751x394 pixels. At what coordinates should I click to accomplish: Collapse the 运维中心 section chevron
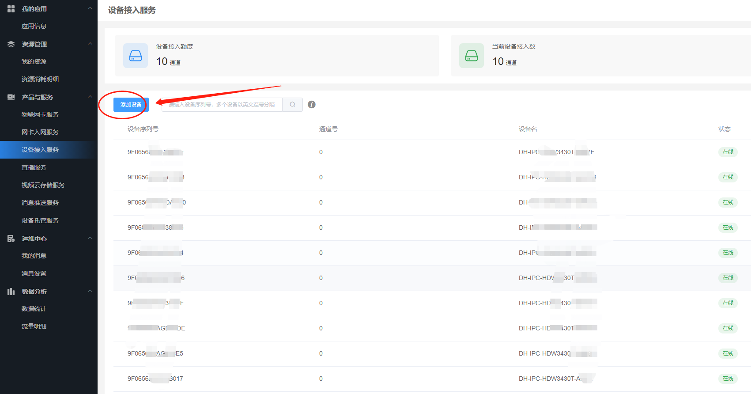coord(90,238)
